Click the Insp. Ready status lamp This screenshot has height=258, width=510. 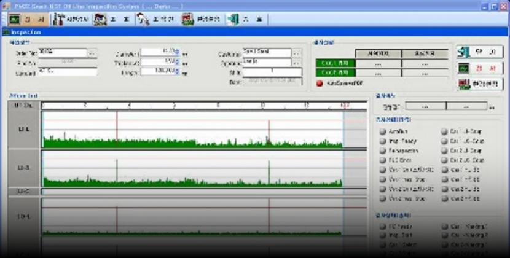383,141
